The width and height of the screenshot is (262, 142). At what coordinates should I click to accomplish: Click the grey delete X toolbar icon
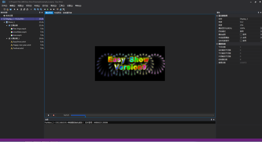31,9
